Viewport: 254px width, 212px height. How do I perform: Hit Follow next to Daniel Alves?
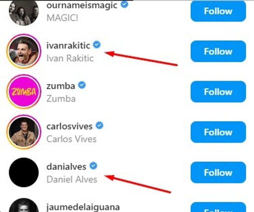click(218, 172)
